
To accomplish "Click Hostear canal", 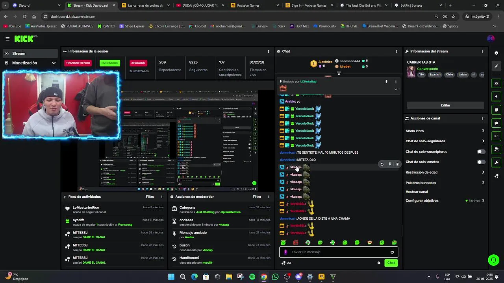I will coord(417,192).
